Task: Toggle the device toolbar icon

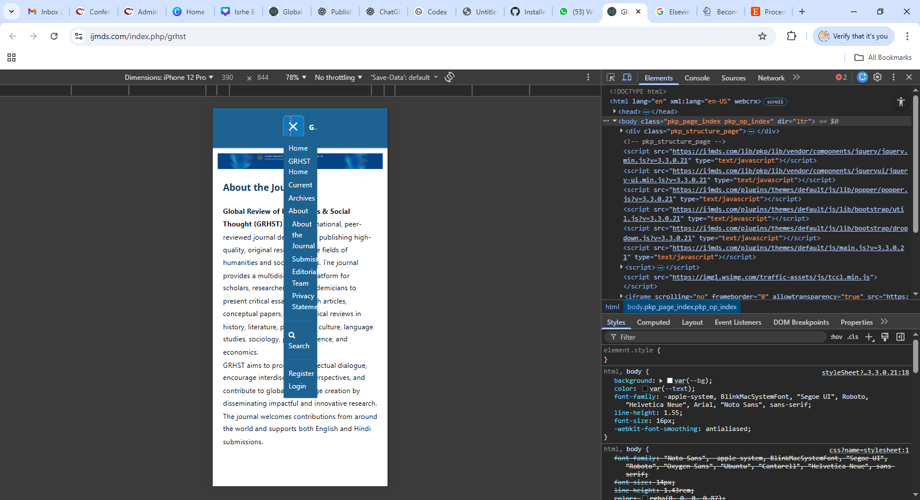Action: [x=627, y=78]
